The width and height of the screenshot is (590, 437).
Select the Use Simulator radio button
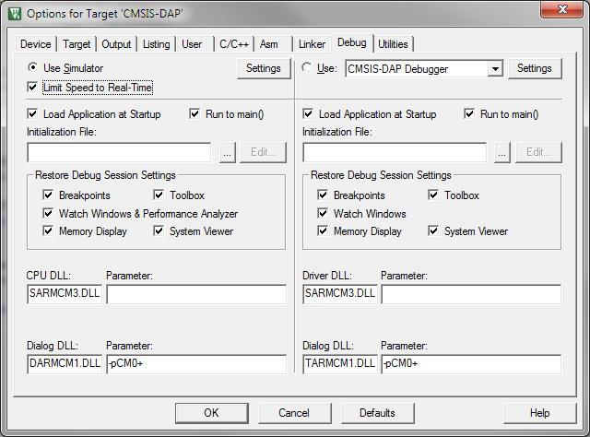33,67
